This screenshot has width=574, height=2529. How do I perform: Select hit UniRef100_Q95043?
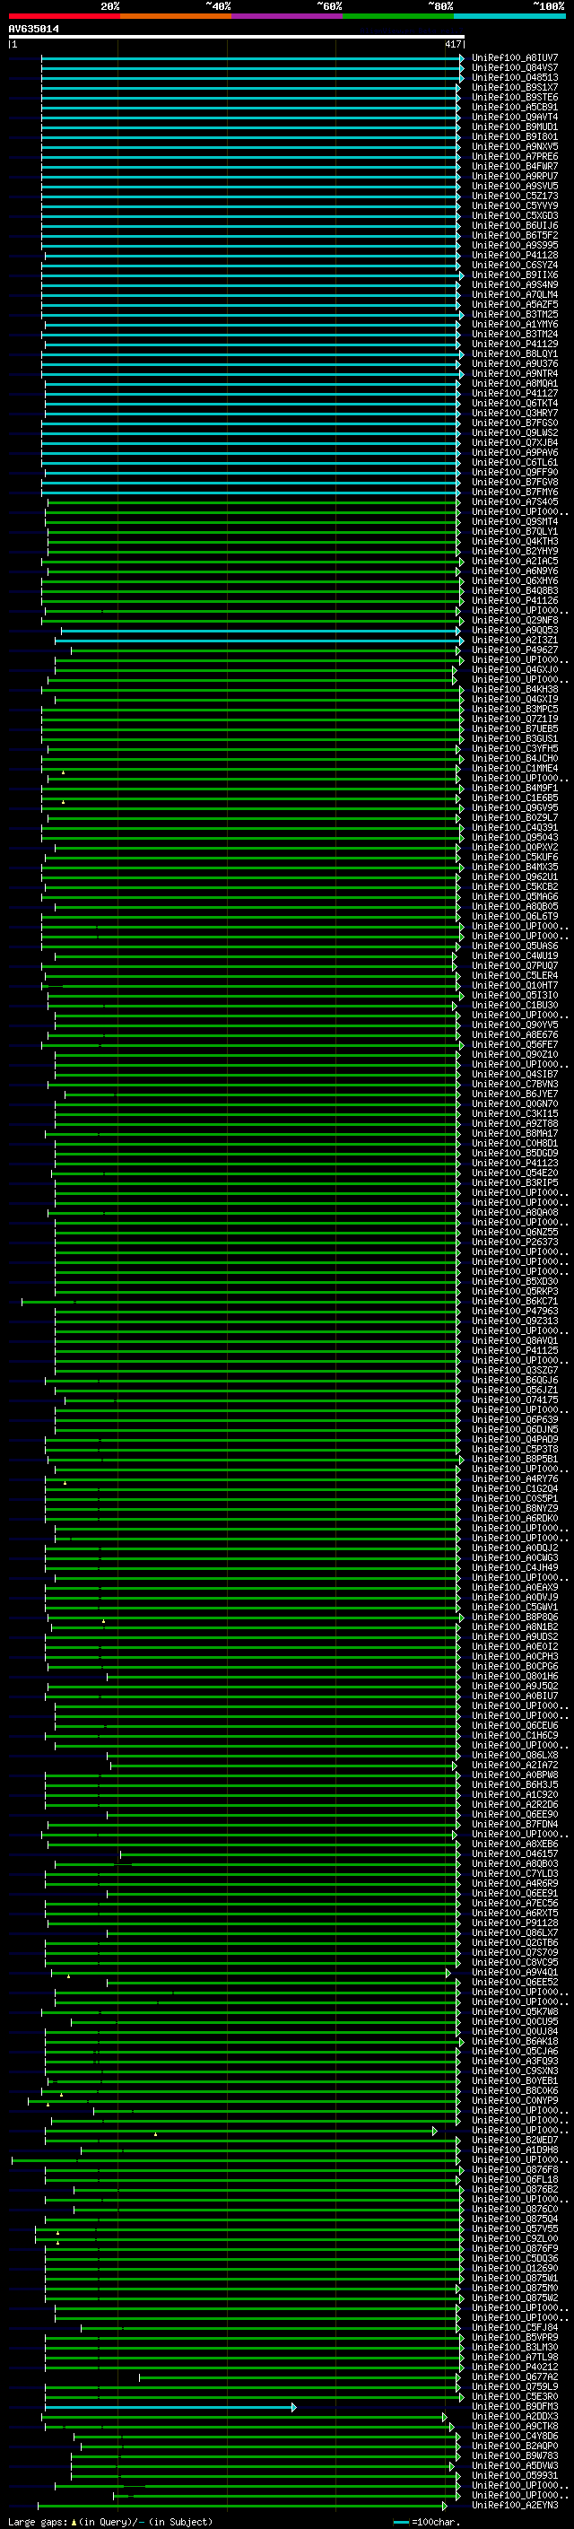click(515, 837)
